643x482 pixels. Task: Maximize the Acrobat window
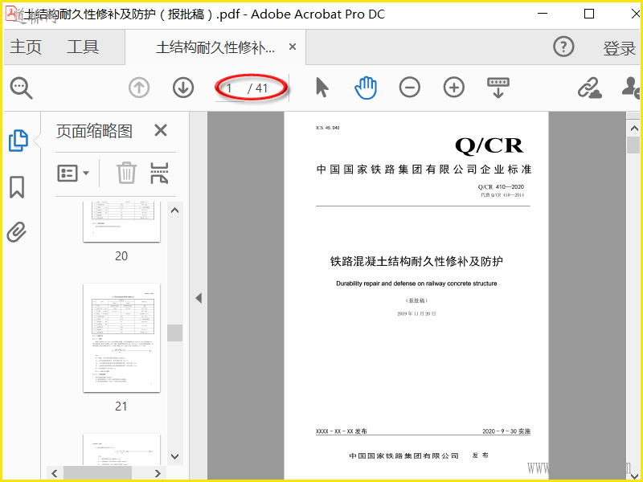(589, 14)
